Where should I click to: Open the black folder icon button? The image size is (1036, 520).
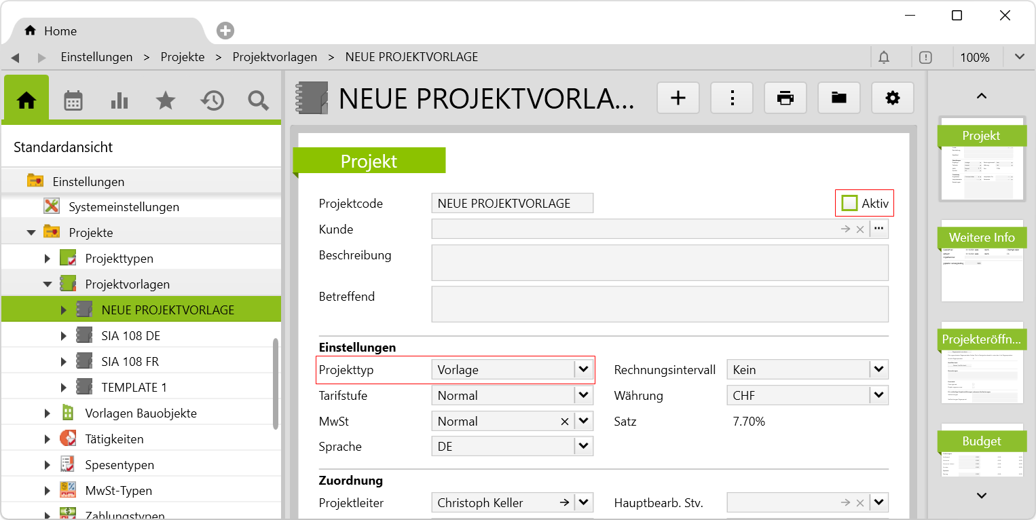click(x=839, y=98)
